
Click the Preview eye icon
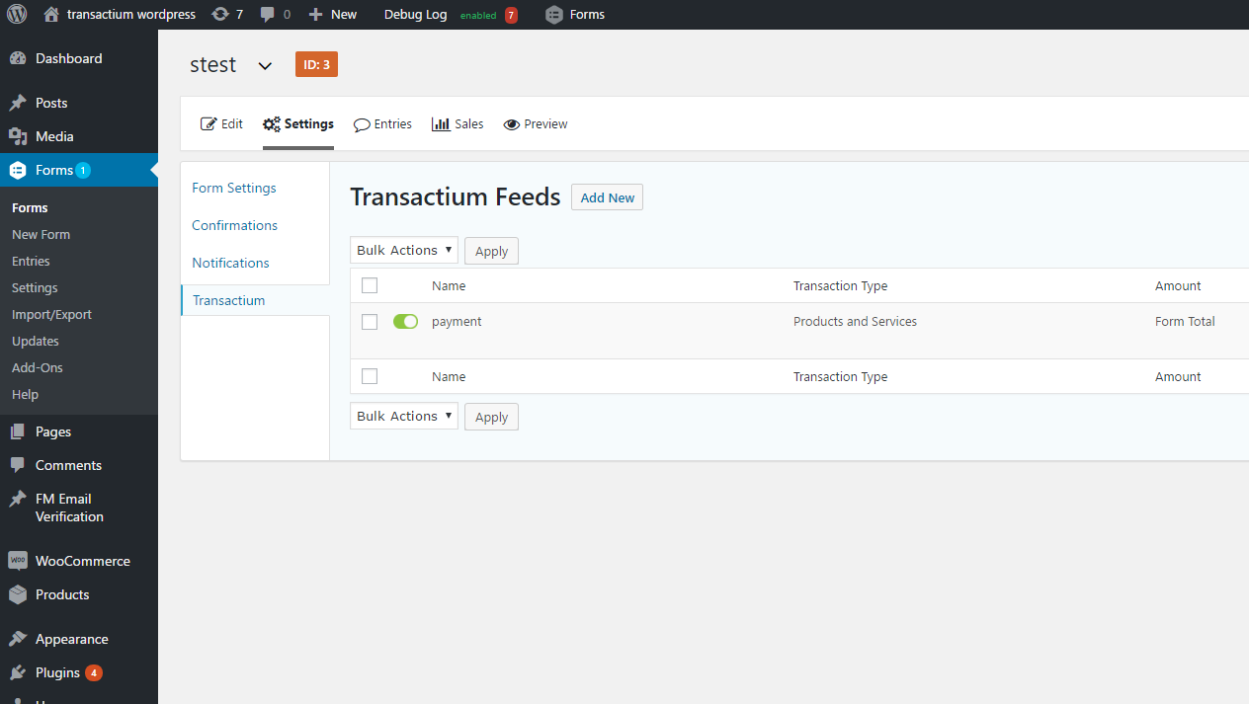[x=512, y=124]
